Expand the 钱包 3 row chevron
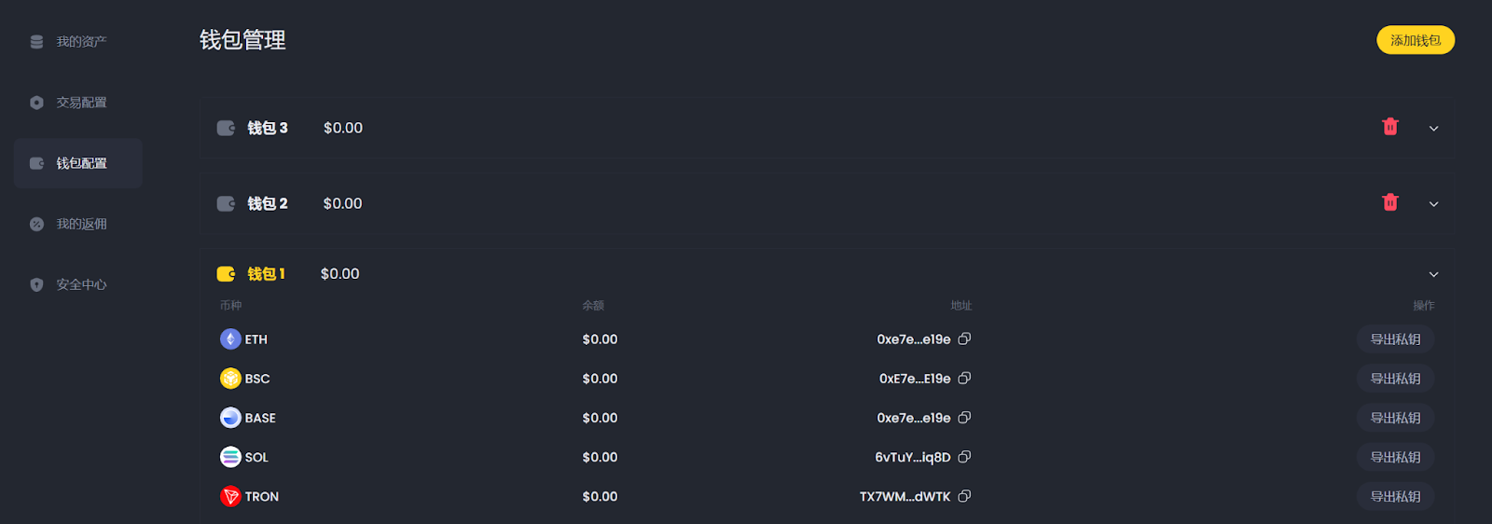The height and width of the screenshot is (524, 1492). (x=1433, y=129)
